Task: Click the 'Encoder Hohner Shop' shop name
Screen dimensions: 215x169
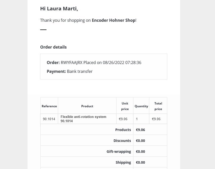Action: point(113,20)
